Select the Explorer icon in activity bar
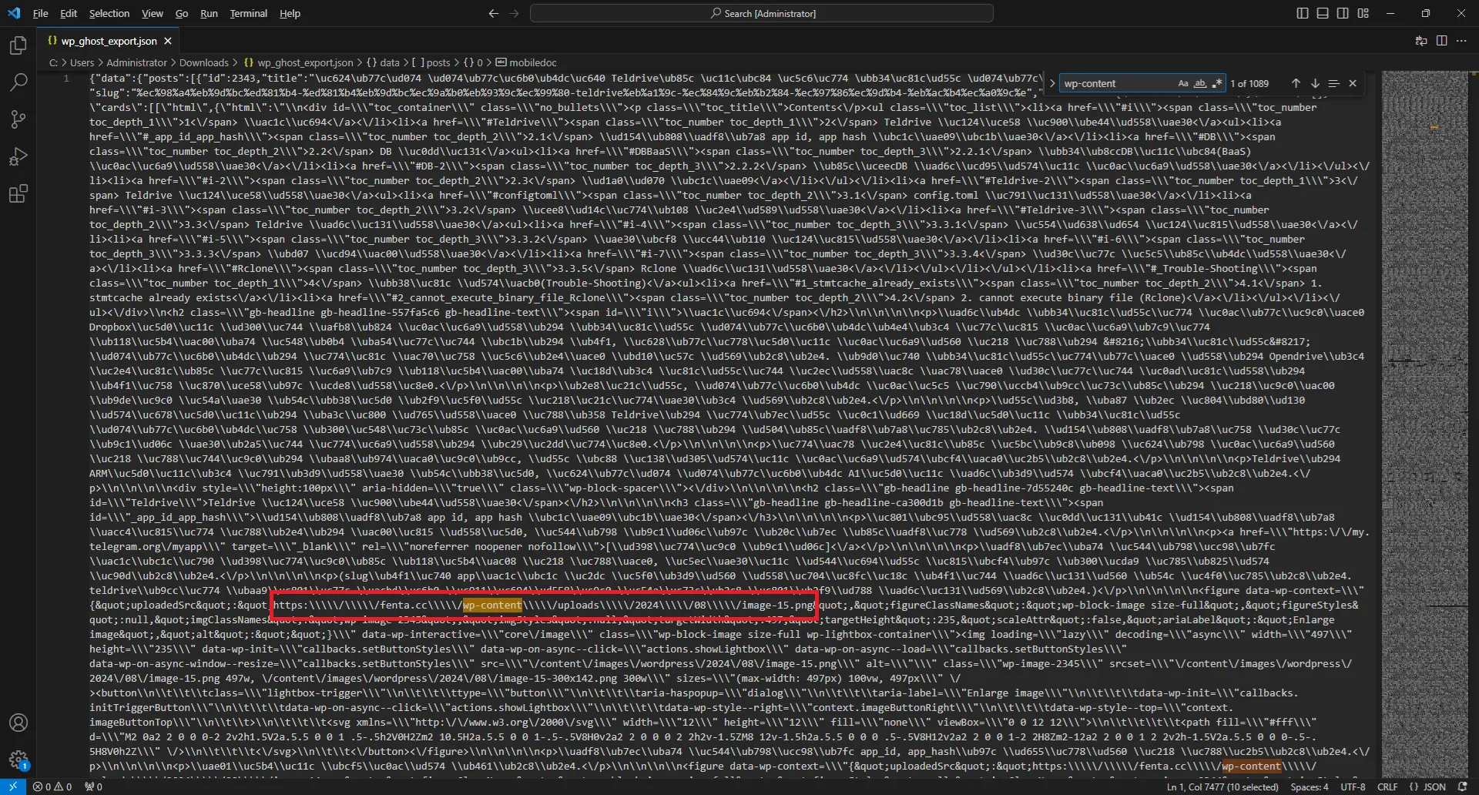This screenshot has height=795, width=1479. 18,45
